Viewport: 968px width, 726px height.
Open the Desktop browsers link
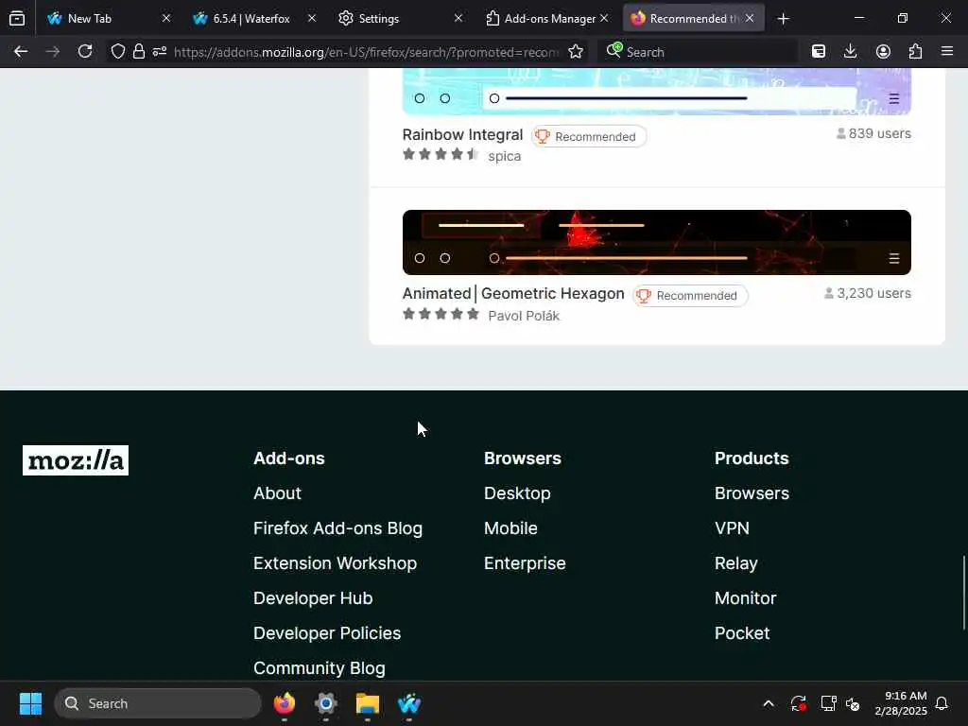pyautogui.click(x=517, y=493)
